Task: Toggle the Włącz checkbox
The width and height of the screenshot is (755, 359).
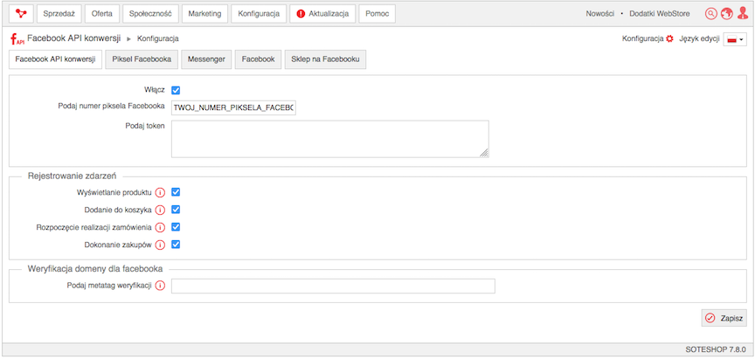Action: click(x=176, y=90)
